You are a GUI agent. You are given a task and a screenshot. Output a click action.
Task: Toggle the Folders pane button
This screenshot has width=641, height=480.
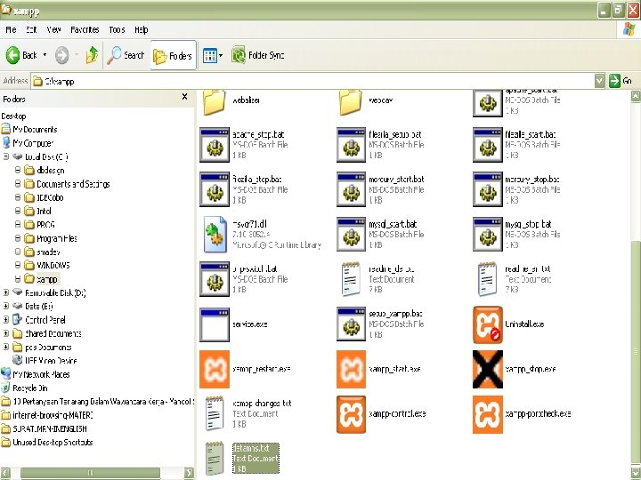coord(174,55)
